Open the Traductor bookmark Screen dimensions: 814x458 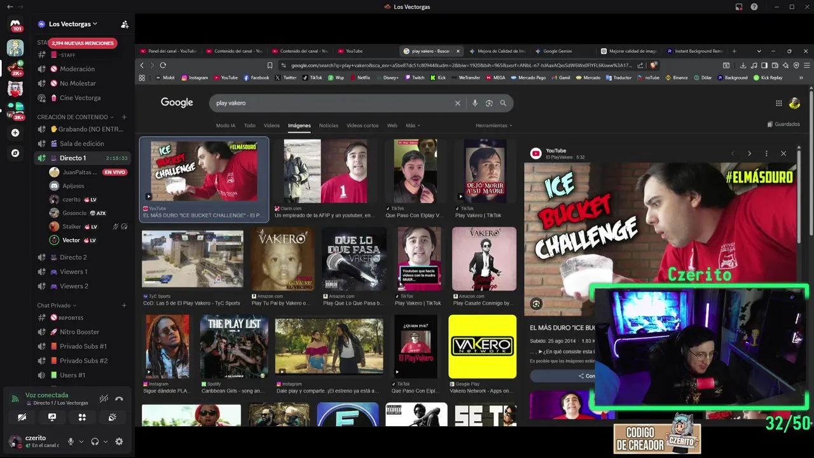(x=618, y=78)
